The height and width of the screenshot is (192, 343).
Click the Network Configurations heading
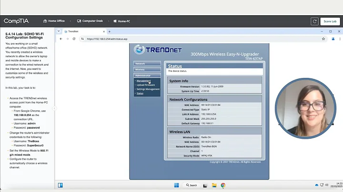tap(188, 99)
